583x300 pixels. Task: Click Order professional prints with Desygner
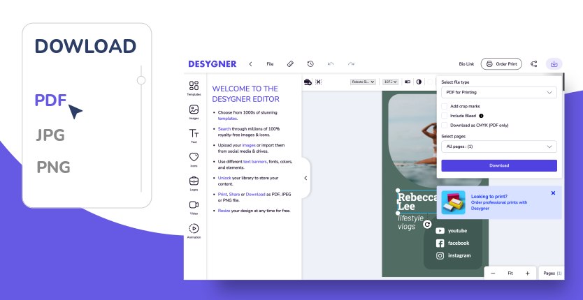[x=499, y=205]
